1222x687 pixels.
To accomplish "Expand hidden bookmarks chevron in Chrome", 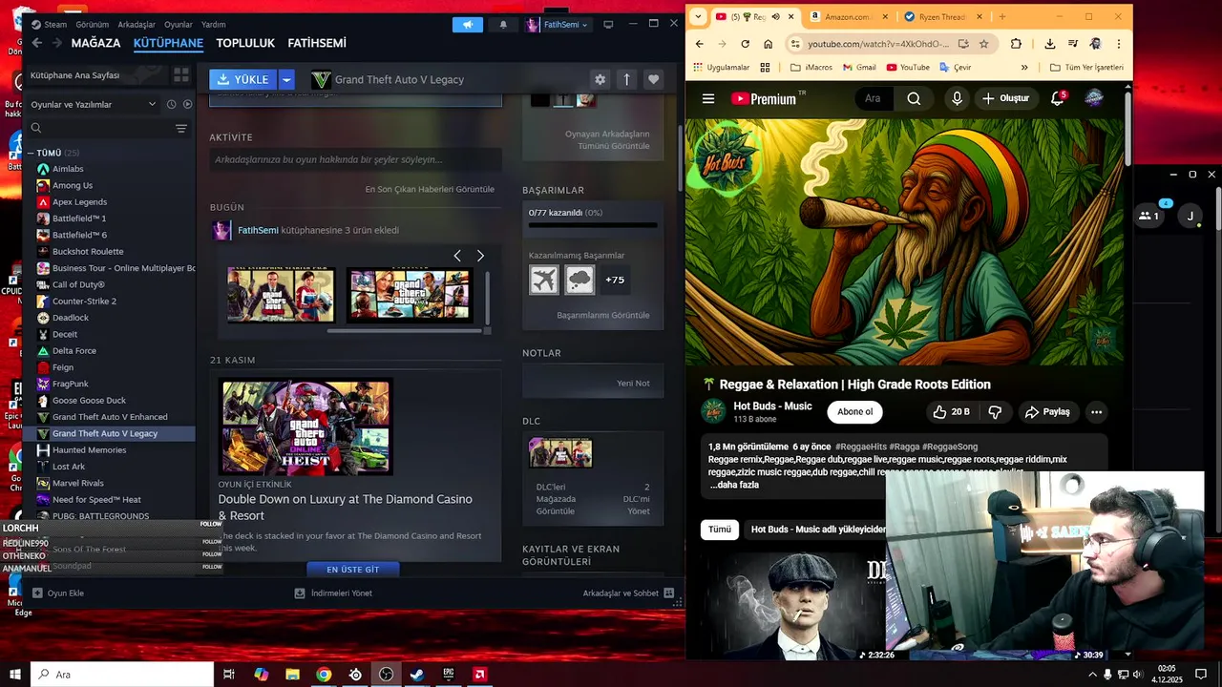I will click(1024, 68).
